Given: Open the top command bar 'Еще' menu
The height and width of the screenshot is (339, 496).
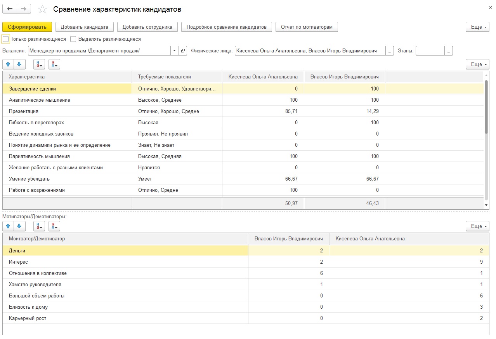Looking at the screenshot, I should pos(477,27).
